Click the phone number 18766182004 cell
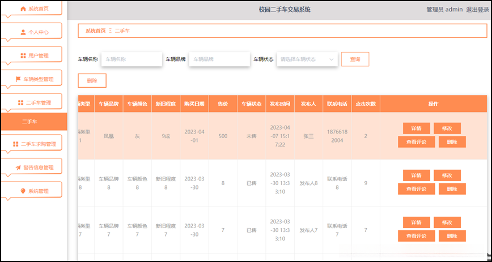Viewport: 492px width, 262px height. [337, 136]
